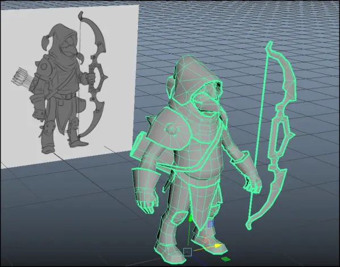340x267 pixels.
Task: Click the character's hood mesh
Action: pyautogui.click(x=191, y=80)
